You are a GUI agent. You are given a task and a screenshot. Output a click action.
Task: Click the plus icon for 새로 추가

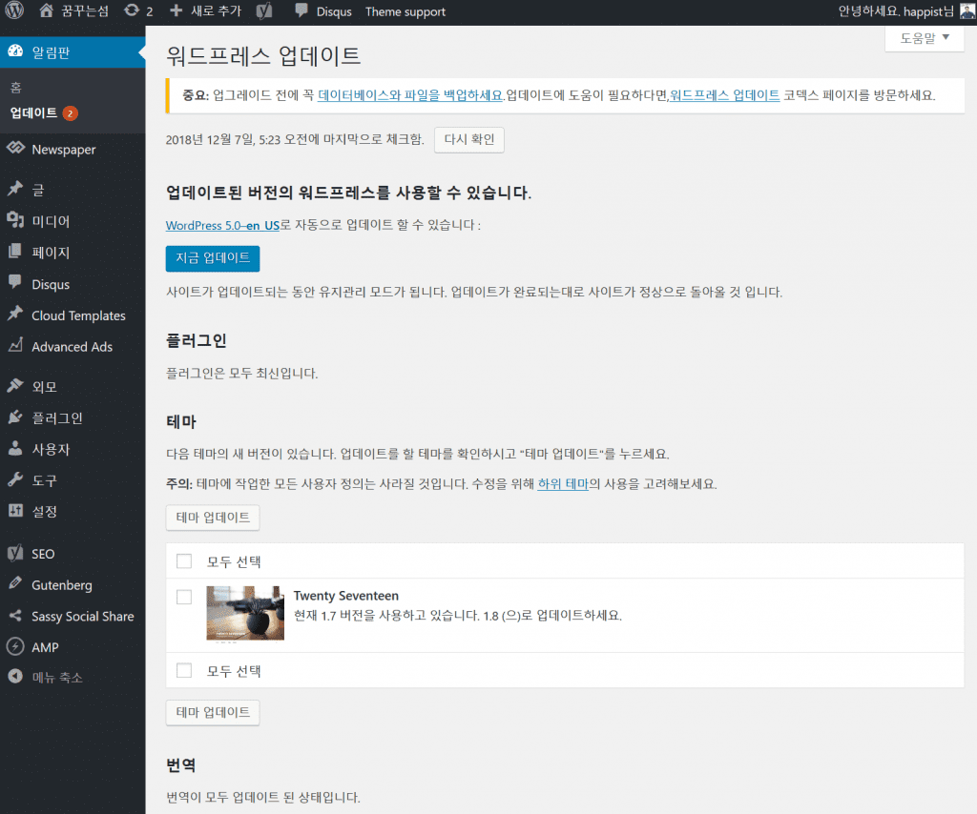[x=177, y=11]
